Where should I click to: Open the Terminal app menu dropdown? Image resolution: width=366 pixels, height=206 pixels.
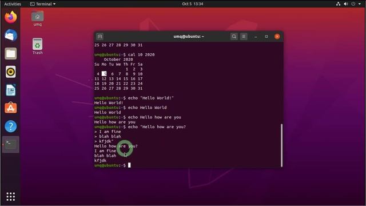(x=43, y=4)
